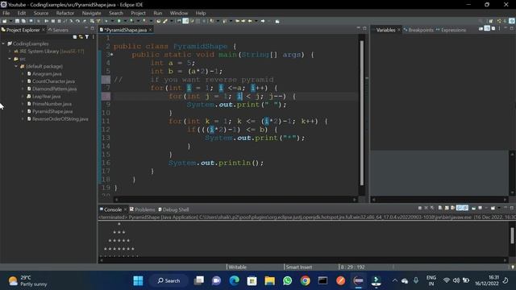Click the Step Over toolbar icon
The image size is (516, 290).
pos(78,21)
